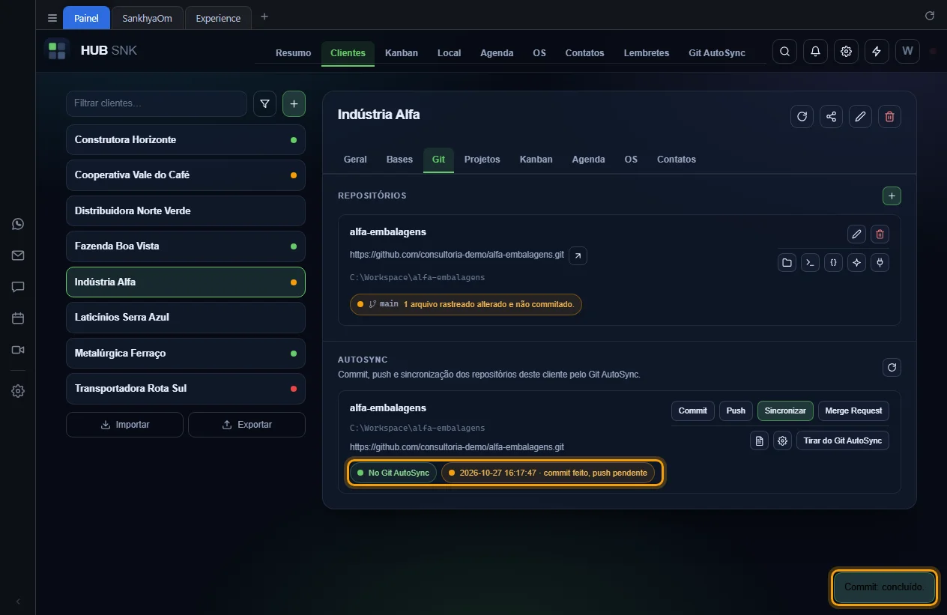Open the Contatos item in the top navigation
The image size is (947, 615).
point(584,53)
